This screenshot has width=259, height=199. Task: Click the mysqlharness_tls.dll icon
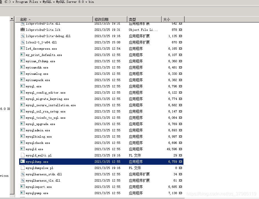[x=23, y=180]
